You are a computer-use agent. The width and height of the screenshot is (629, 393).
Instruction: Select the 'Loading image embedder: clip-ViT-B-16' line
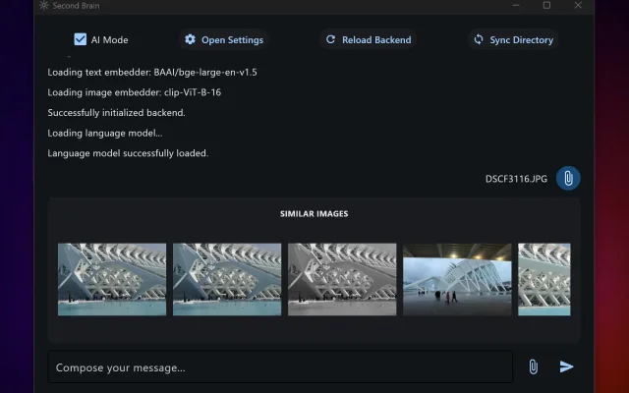click(135, 92)
